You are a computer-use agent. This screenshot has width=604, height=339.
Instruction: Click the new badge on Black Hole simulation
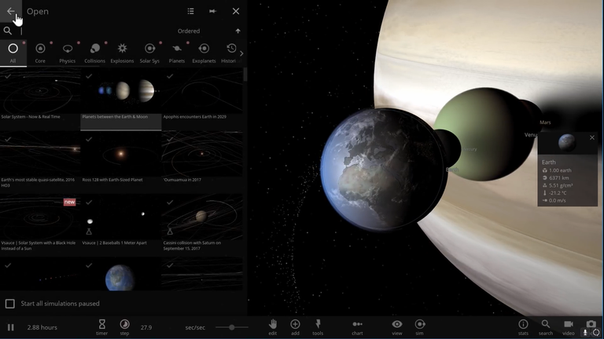pos(69,202)
